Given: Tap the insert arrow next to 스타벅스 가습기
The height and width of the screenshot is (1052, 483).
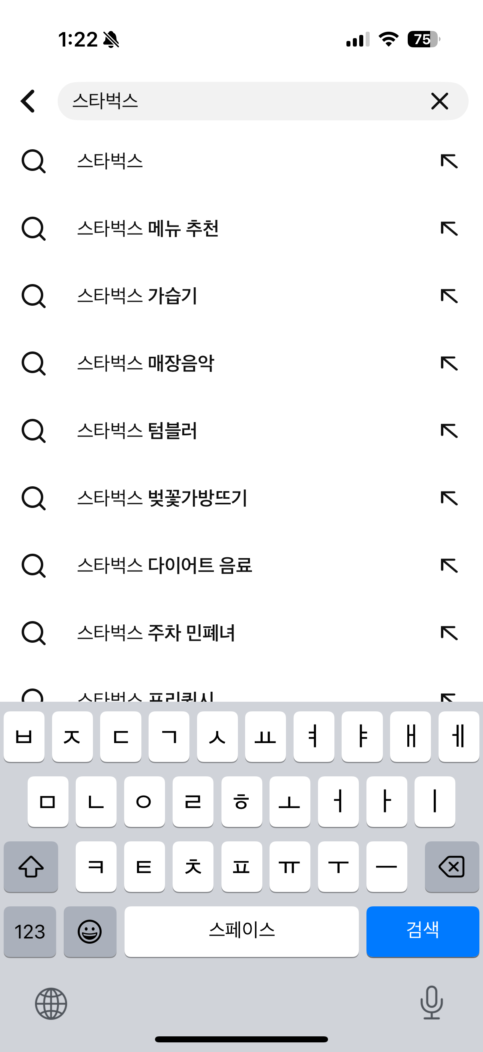Looking at the screenshot, I should click(x=449, y=296).
